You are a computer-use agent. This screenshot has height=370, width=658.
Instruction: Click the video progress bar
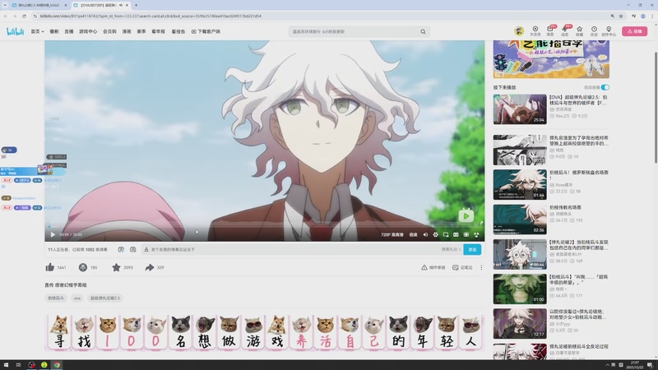[264, 227]
